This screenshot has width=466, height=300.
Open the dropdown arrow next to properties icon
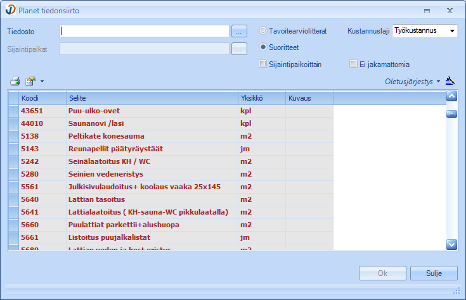pos(42,82)
